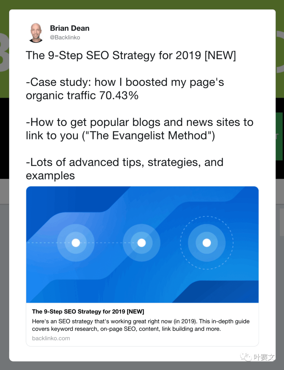Click the green banner above the tweet card
Viewport: 284px width, 370px height.
click(x=142, y=4)
